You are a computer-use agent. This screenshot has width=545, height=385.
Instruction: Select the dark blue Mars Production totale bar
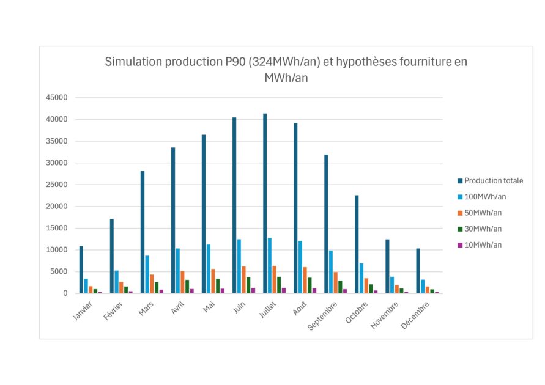click(x=143, y=232)
